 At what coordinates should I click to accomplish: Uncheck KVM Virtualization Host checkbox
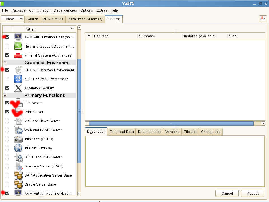coord(7,37)
